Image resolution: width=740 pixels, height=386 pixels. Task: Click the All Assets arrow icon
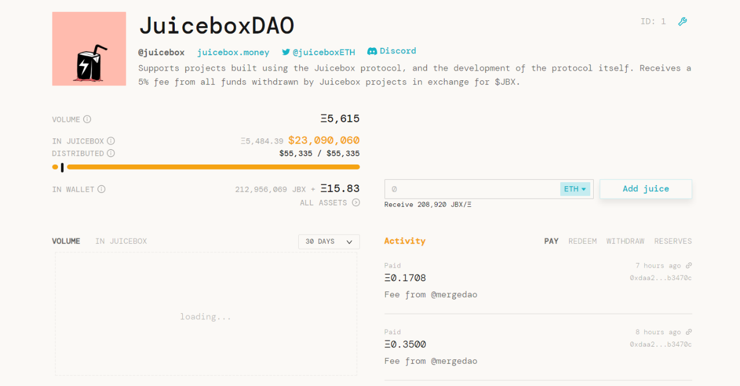point(356,203)
